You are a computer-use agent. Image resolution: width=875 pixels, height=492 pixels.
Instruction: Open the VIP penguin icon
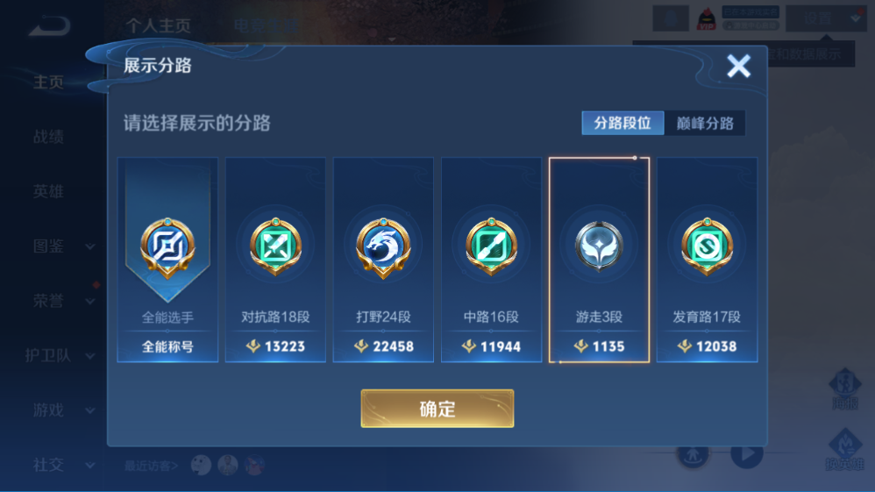(707, 19)
